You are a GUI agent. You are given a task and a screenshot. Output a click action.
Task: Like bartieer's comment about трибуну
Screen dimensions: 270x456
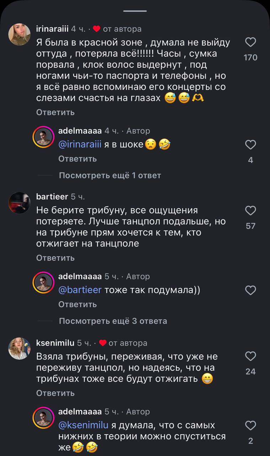pos(251,211)
